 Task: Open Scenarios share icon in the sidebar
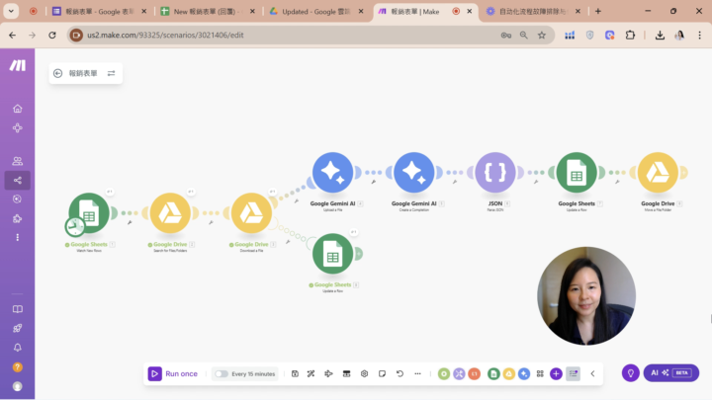[x=17, y=180]
